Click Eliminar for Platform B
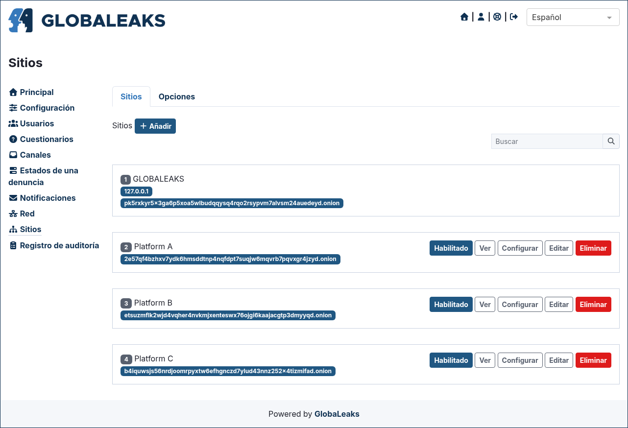This screenshot has height=428, width=628. 593,305
